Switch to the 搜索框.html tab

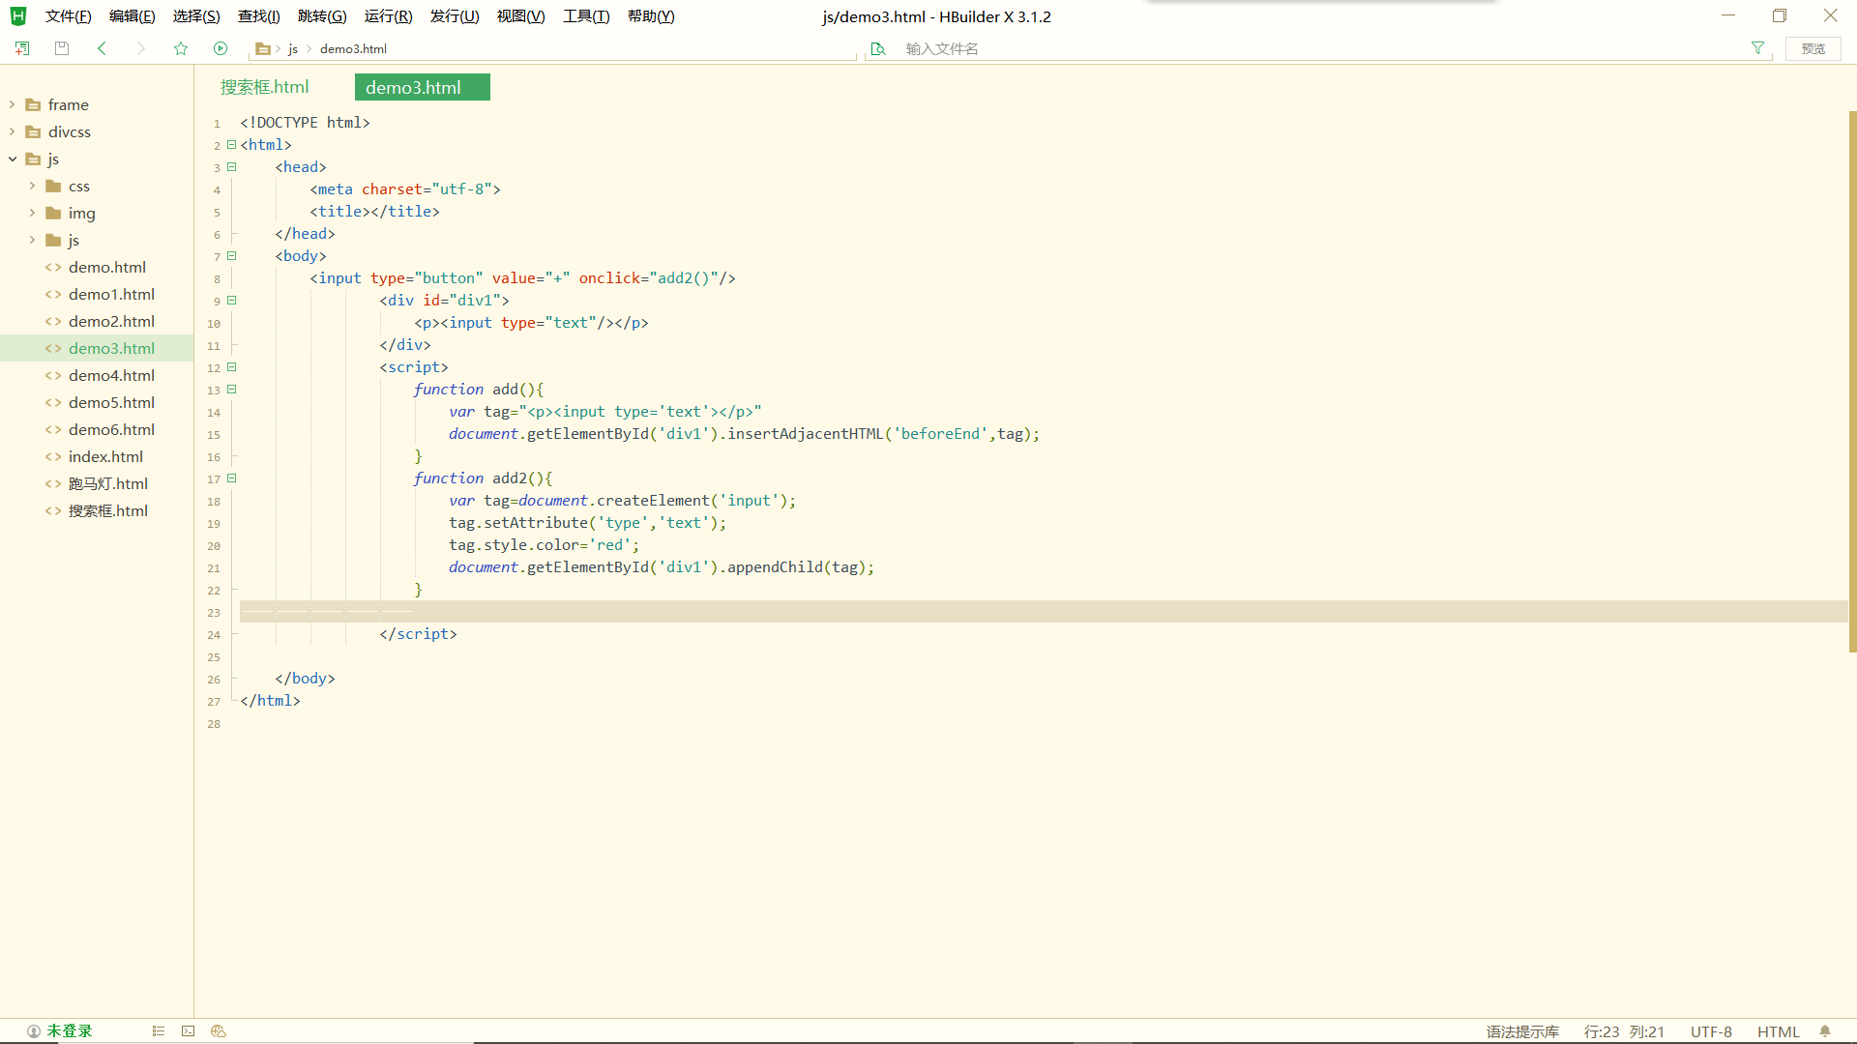pyautogui.click(x=265, y=87)
